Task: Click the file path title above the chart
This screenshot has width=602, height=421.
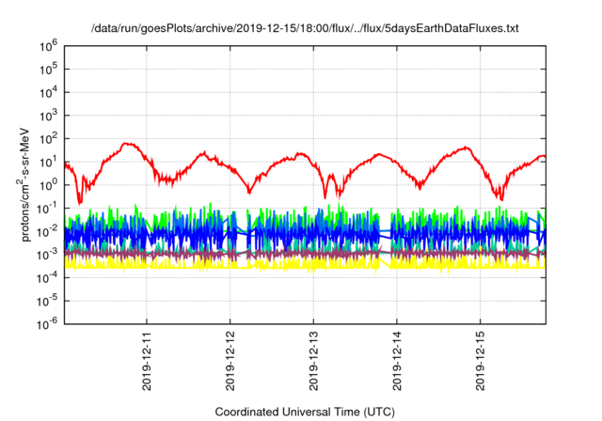Action: (305, 28)
